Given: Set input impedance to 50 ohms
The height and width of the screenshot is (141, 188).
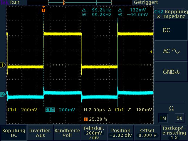Looking at the screenshot, I should [x=179, y=118].
